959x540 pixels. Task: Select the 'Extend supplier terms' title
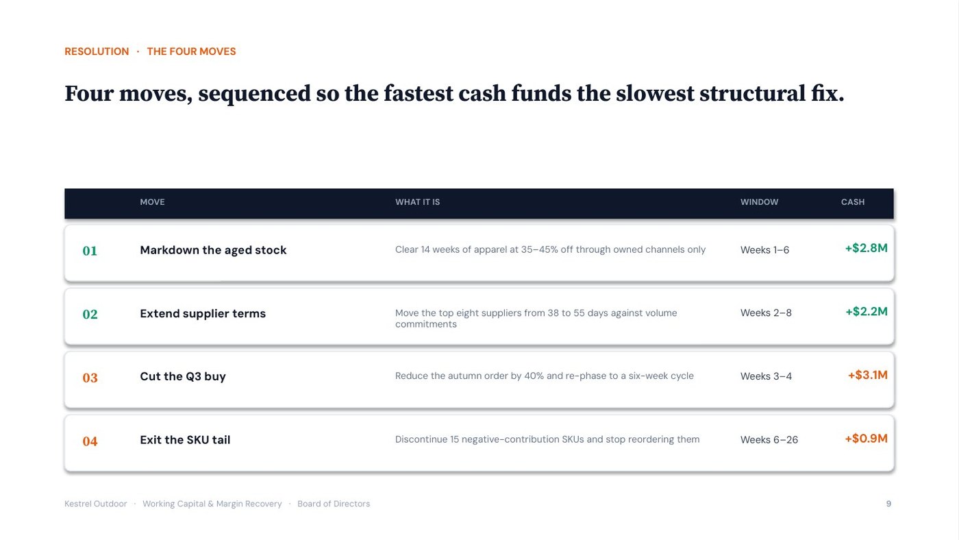(x=203, y=313)
